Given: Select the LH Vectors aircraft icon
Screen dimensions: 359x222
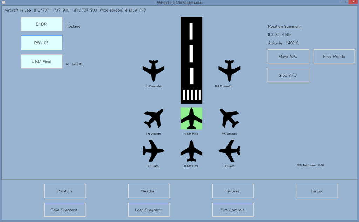Looking at the screenshot, I should coord(154,119).
